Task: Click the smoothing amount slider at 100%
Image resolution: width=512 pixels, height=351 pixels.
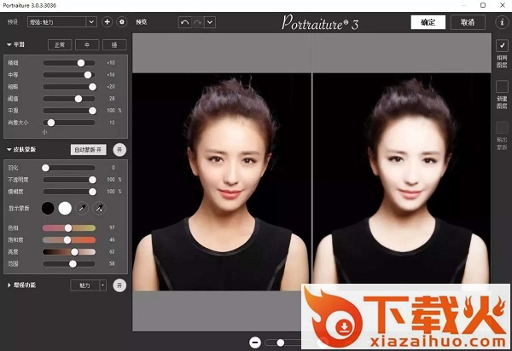Action: (x=69, y=111)
